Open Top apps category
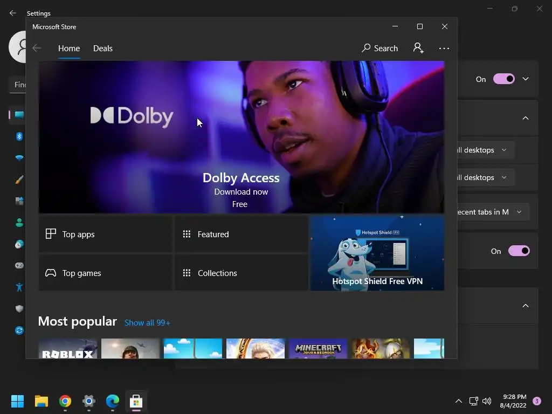This screenshot has height=414, width=552. coord(106,234)
